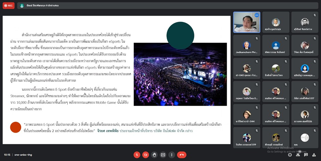Show the people participants panel
Image resolution: width=321 pixels, height=161 pixels.
pos(298,155)
